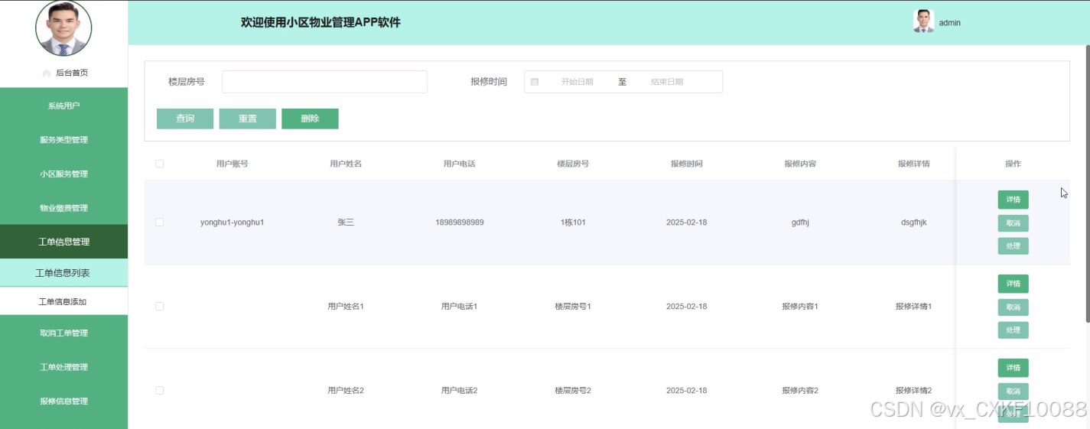
Task: Click the 报修内容1 cell
Action: click(800, 307)
